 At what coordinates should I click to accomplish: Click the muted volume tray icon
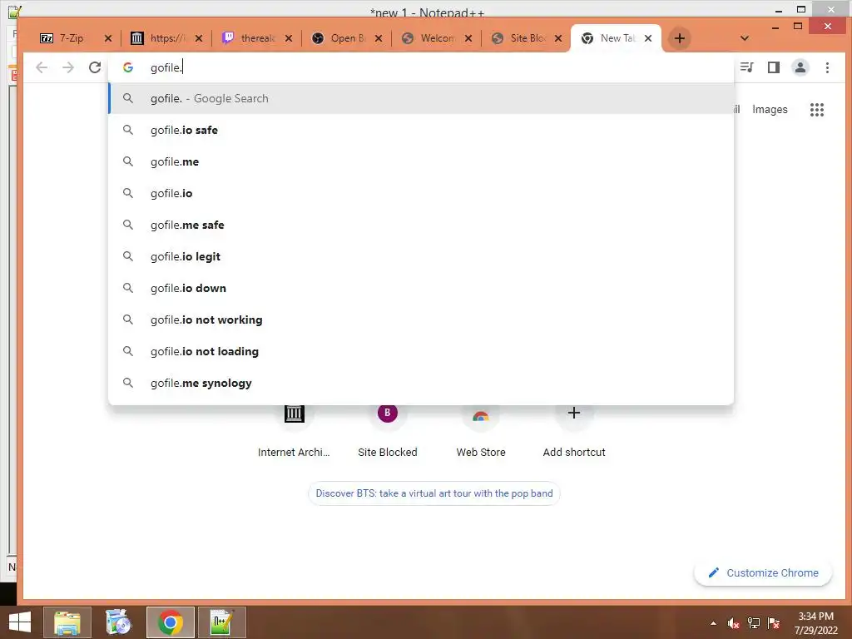(734, 623)
